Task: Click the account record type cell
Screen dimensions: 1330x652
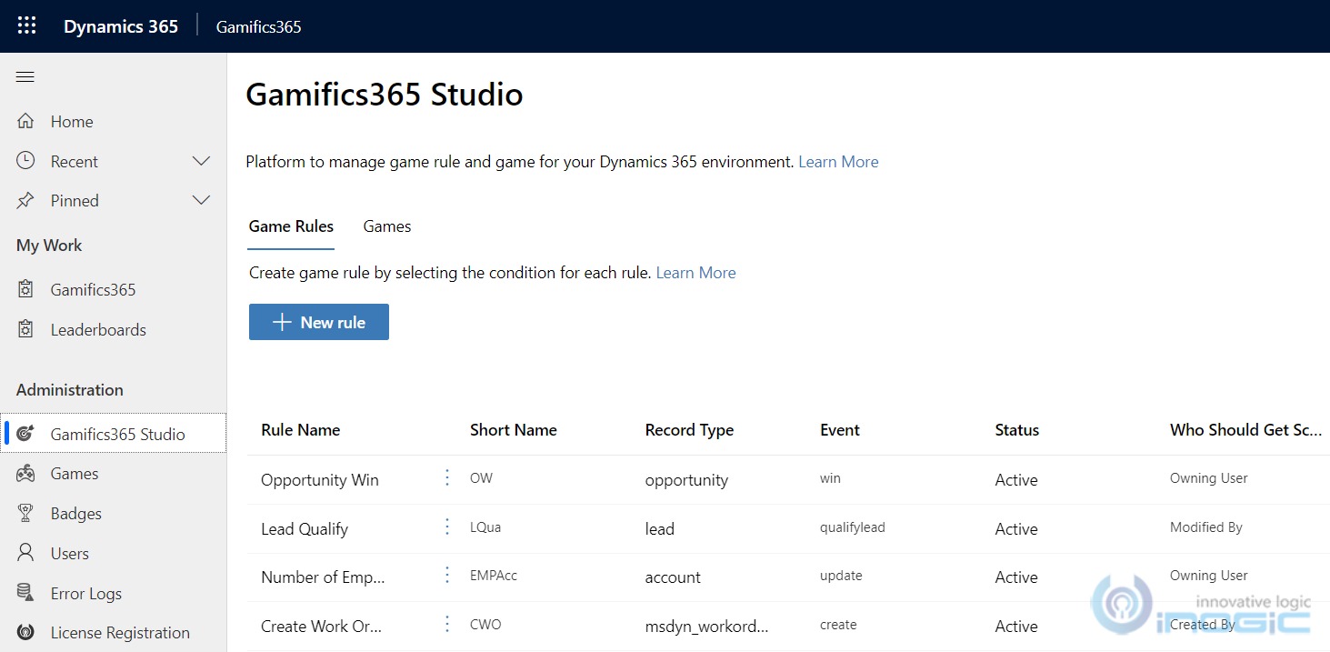Action: (x=673, y=577)
